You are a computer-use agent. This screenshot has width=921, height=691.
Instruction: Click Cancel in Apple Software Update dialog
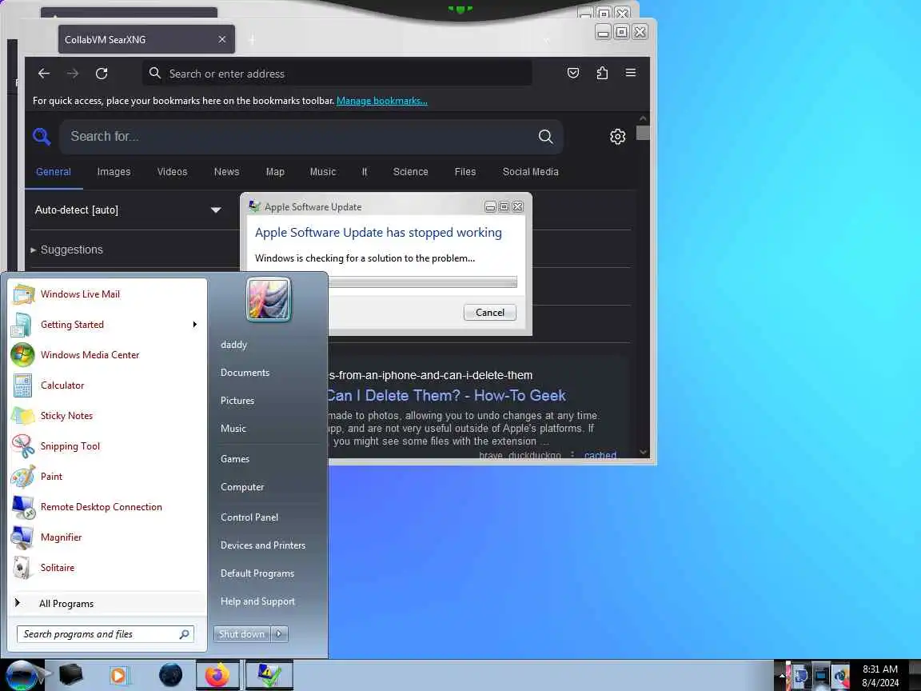(490, 313)
